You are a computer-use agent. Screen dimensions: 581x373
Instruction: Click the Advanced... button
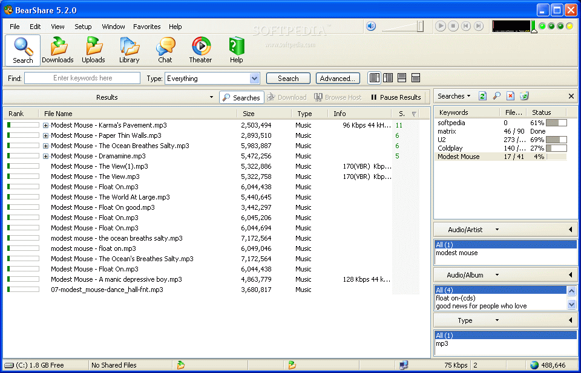click(338, 79)
